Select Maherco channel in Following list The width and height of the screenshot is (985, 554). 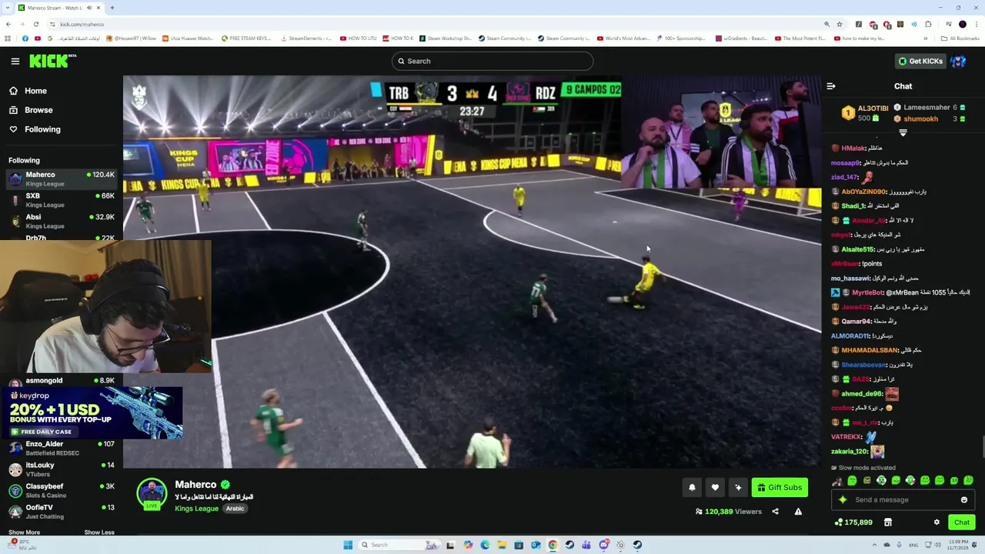(62, 179)
